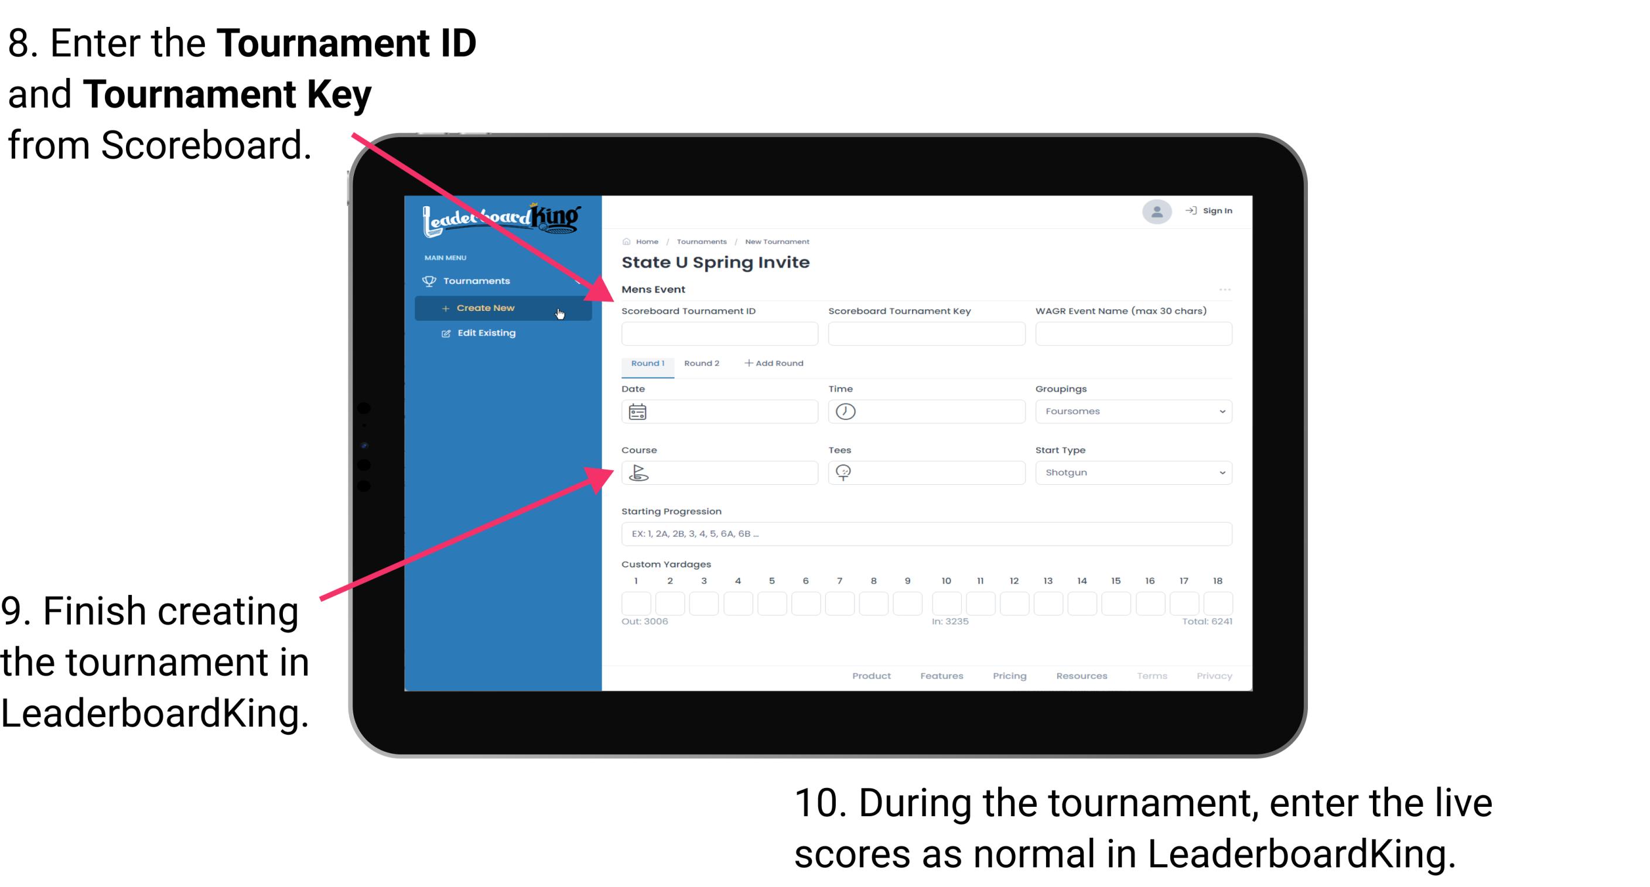The image size is (1650, 887).
Task: Click the Tournaments trophy icon
Action: (x=431, y=281)
